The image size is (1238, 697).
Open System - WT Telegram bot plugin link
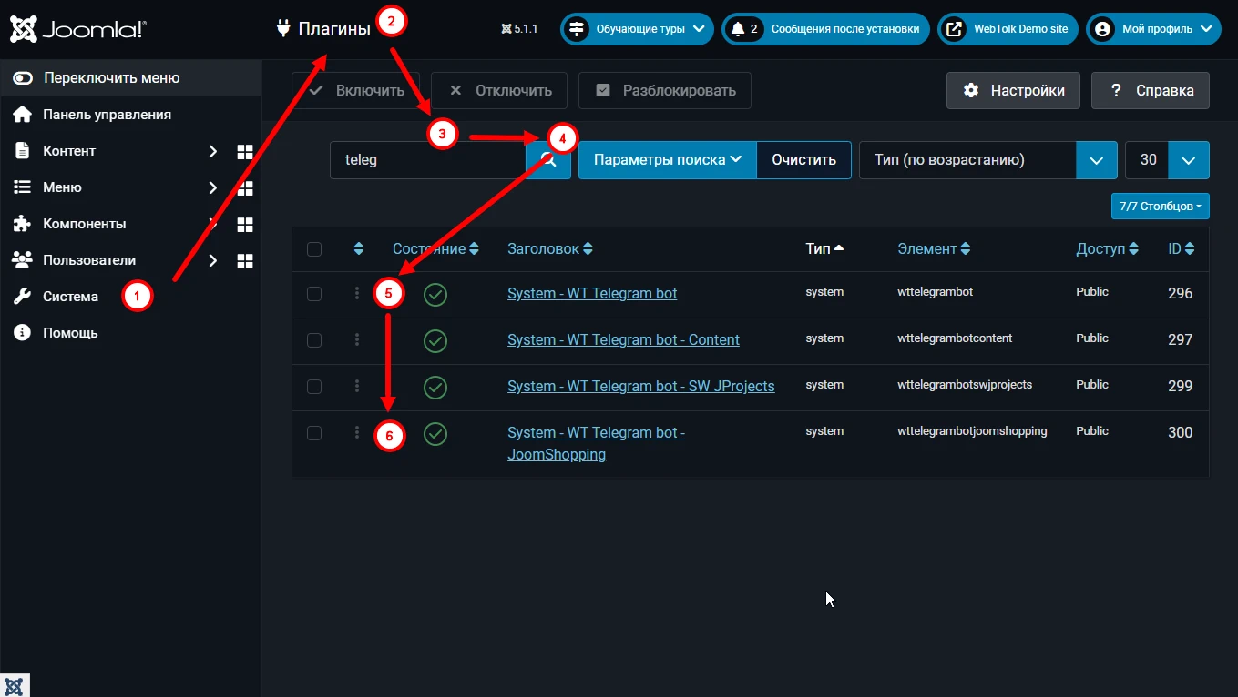click(591, 294)
